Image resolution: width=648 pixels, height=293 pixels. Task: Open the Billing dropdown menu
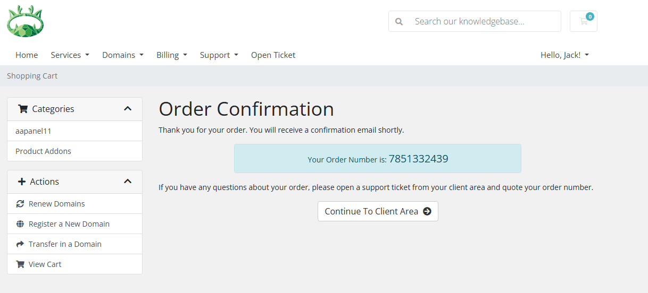(171, 55)
